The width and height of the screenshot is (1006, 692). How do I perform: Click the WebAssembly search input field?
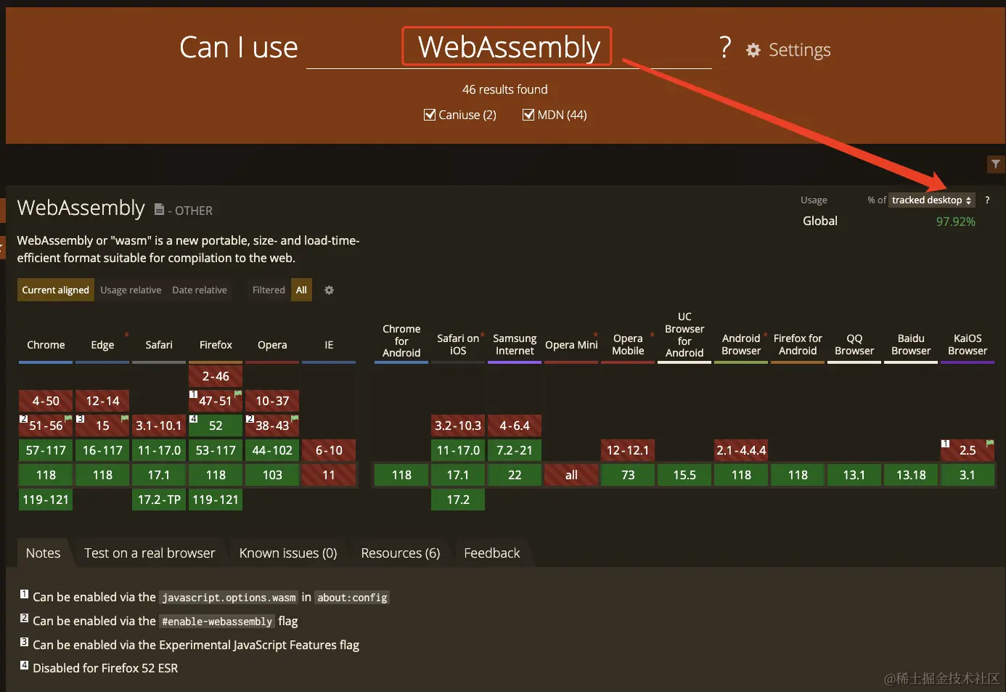point(509,47)
